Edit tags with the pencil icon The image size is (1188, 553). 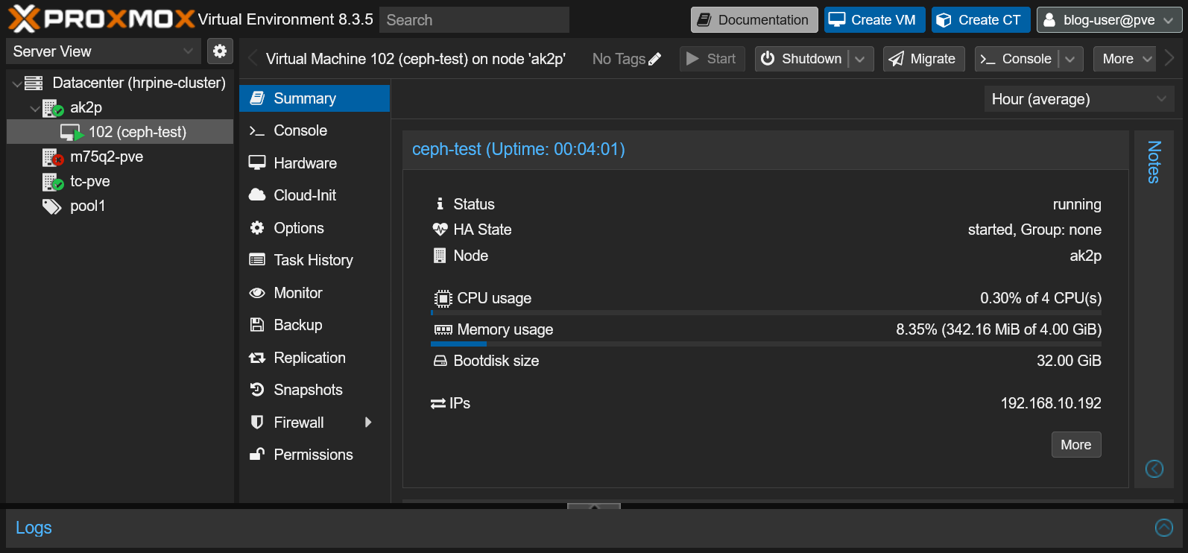coord(654,59)
